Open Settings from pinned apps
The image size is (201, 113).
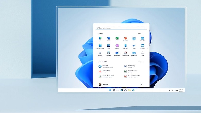tap(100, 54)
